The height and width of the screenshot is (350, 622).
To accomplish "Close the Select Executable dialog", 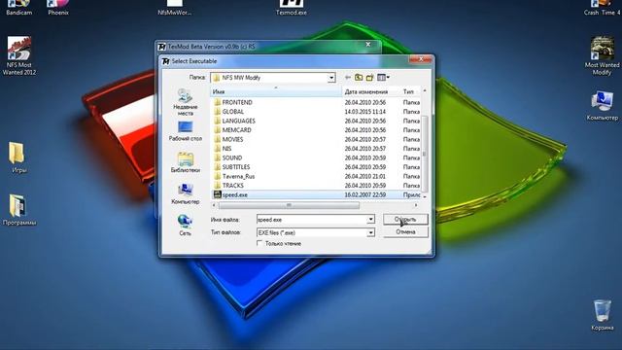I will [421, 60].
